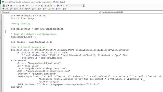This screenshot has width=163, height=92.
Task: Click the Toolbox icon
Action: [x=54, y=6]
